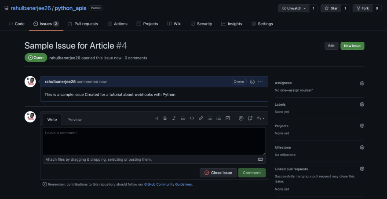This screenshot has height=199, width=387.
Task: Apply italic formatting to comment text
Action: coord(174,118)
